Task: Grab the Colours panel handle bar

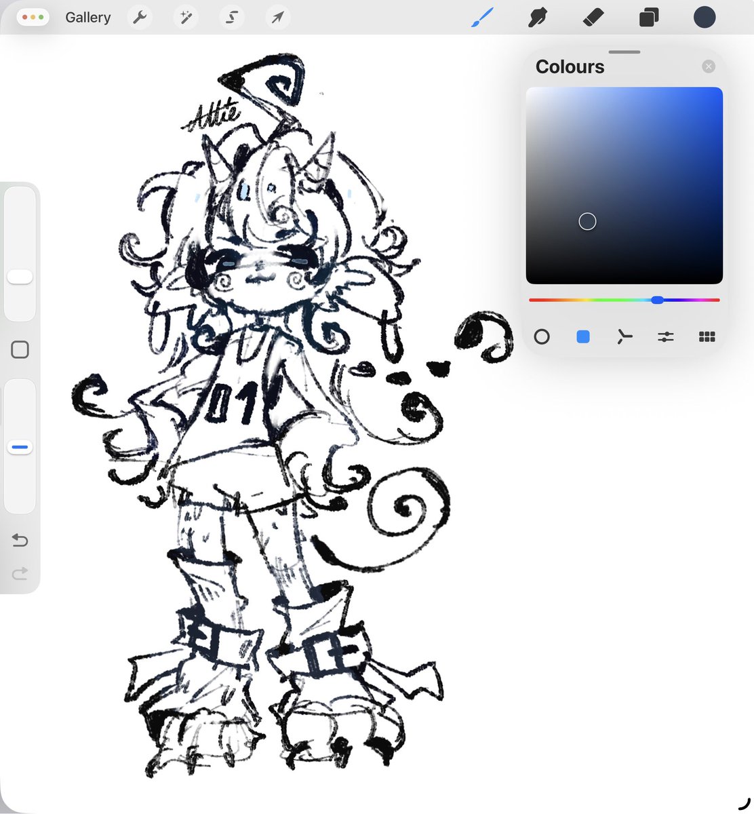Action: [x=624, y=52]
